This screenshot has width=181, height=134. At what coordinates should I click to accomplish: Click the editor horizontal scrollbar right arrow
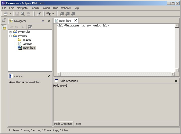[173, 74]
